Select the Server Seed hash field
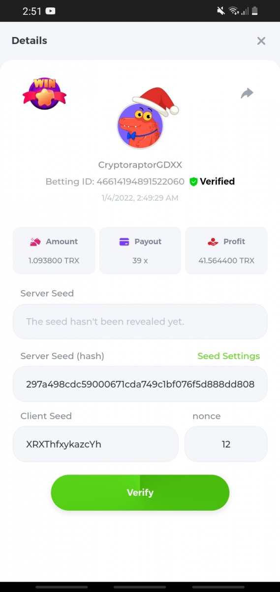This screenshot has width=280, height=592. (x=140, y=384)
